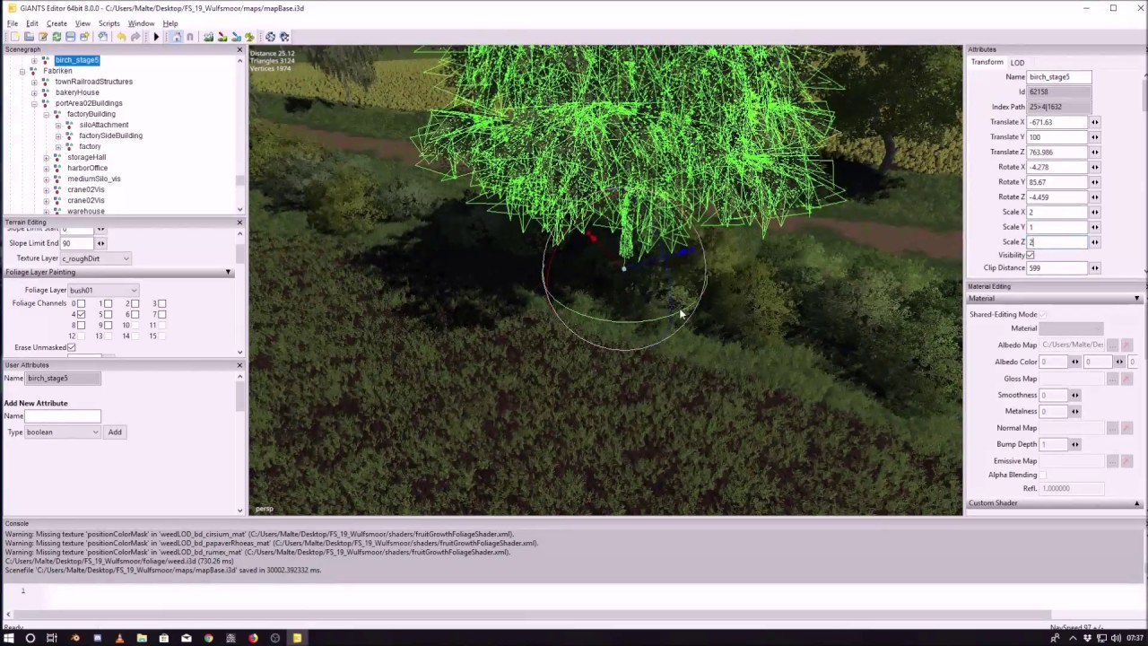1148x646 pixels.
Task: Toggle Foliage Channel 3 checkbox
Action: coord(161,304)
